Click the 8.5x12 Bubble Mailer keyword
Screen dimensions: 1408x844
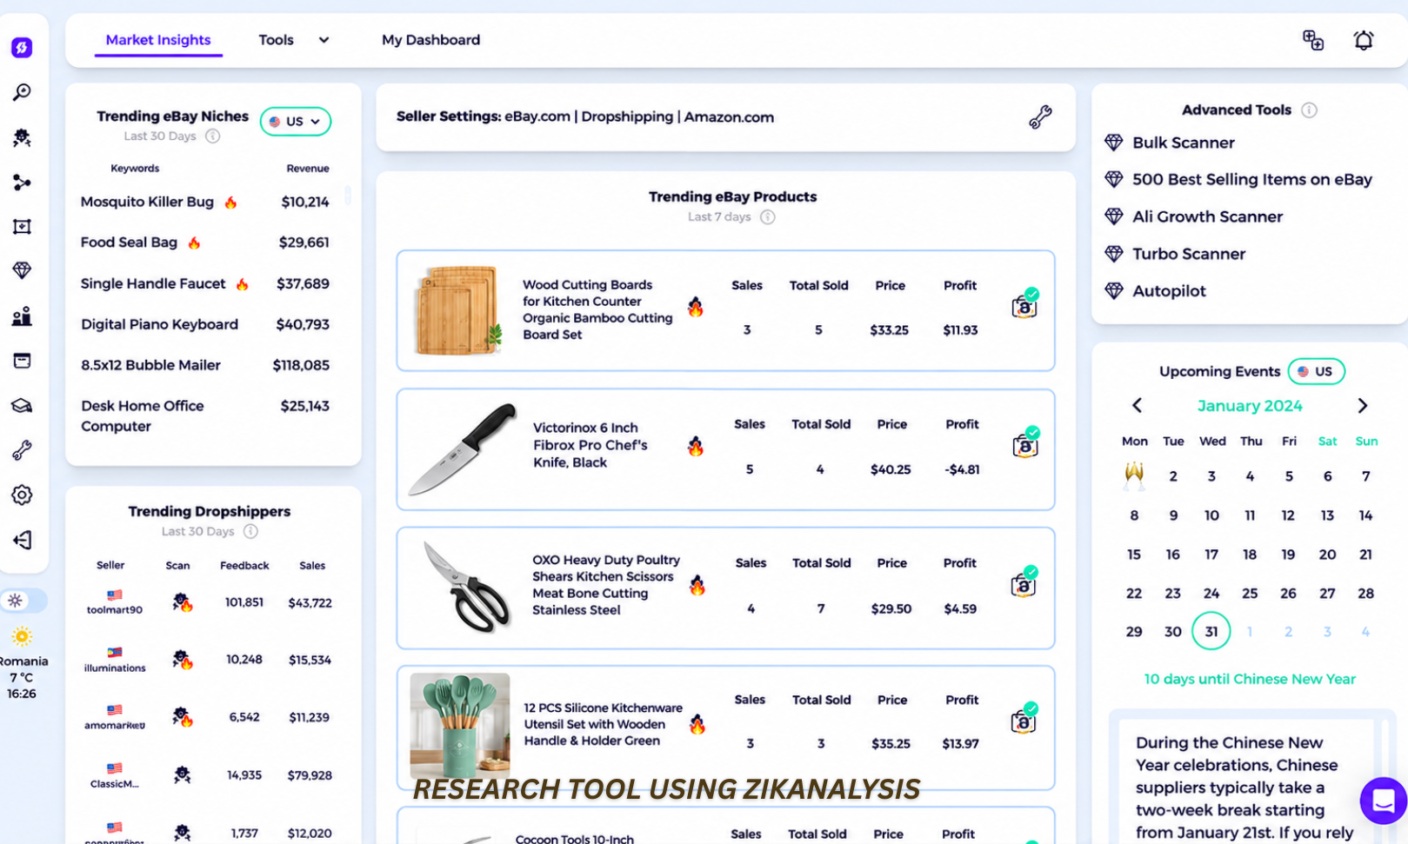150,365
